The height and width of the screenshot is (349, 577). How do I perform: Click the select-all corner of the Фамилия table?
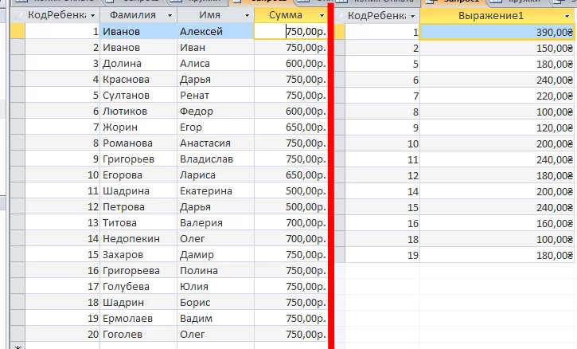point(17,15)
